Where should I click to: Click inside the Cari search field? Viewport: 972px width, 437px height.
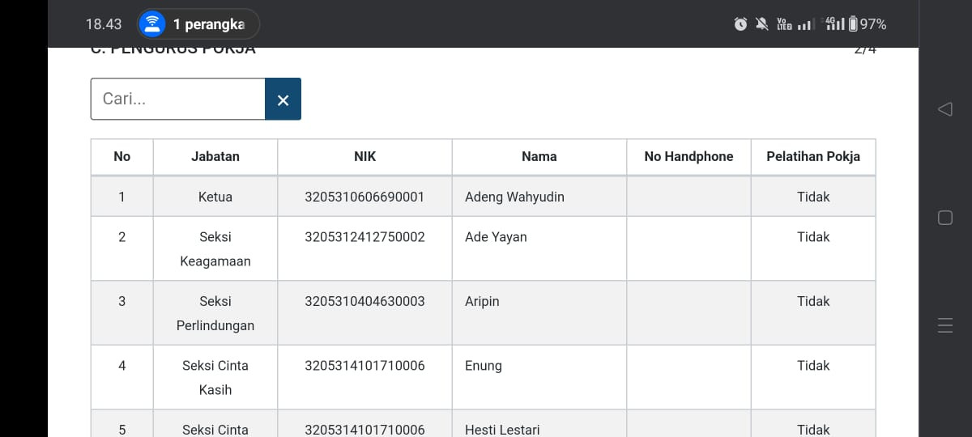[x=177, y=100]
